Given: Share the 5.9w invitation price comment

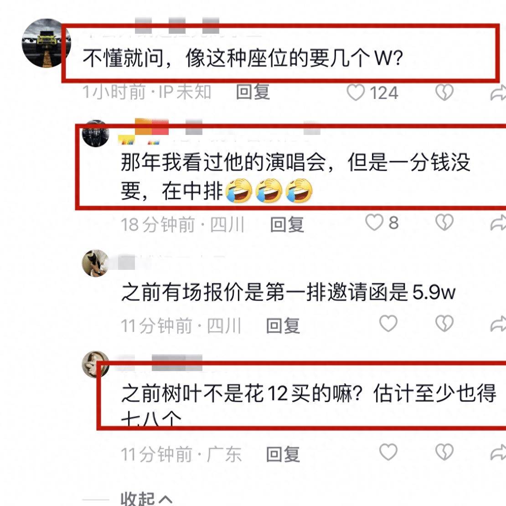Looking at the screenshot, I should pyautogui.click(x=498, y=324).
